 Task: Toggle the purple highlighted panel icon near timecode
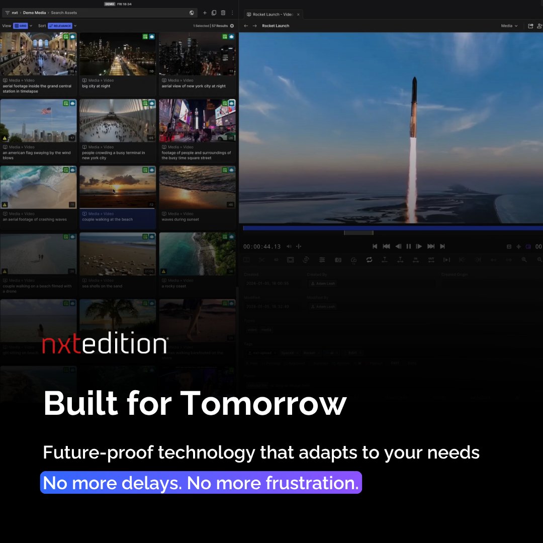coord(528,246)
